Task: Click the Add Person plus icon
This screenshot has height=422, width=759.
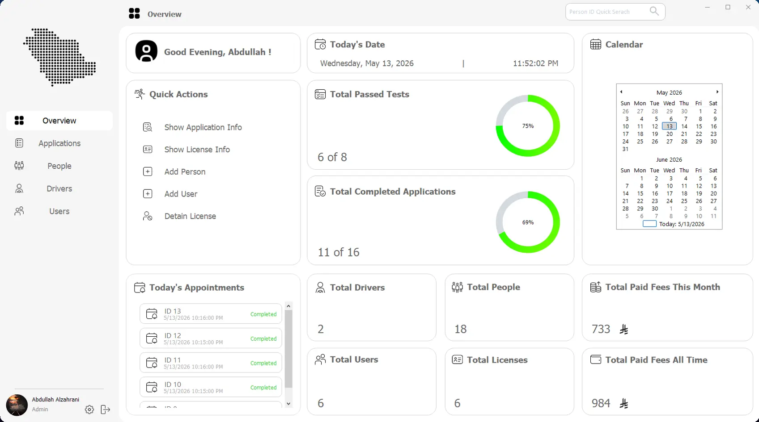Action: pyautogui.click(x=148, y=171)
